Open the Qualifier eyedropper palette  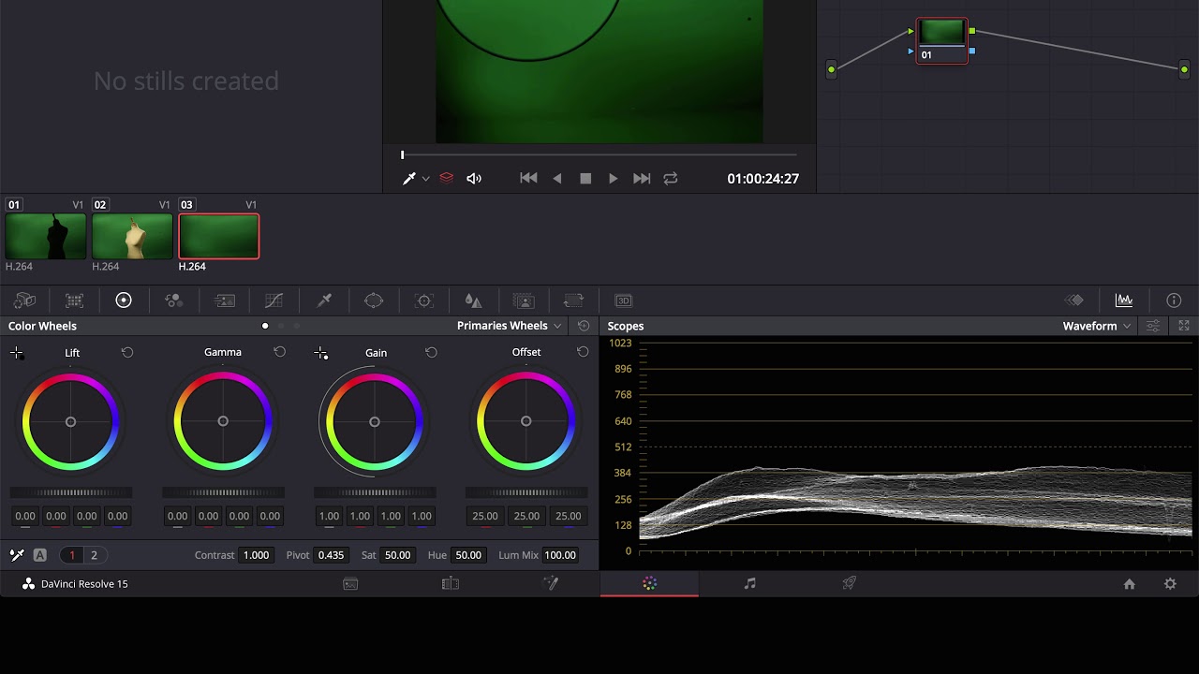coord(324,300)
